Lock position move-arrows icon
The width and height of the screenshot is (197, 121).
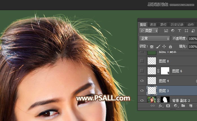click(x=164, y=47)
